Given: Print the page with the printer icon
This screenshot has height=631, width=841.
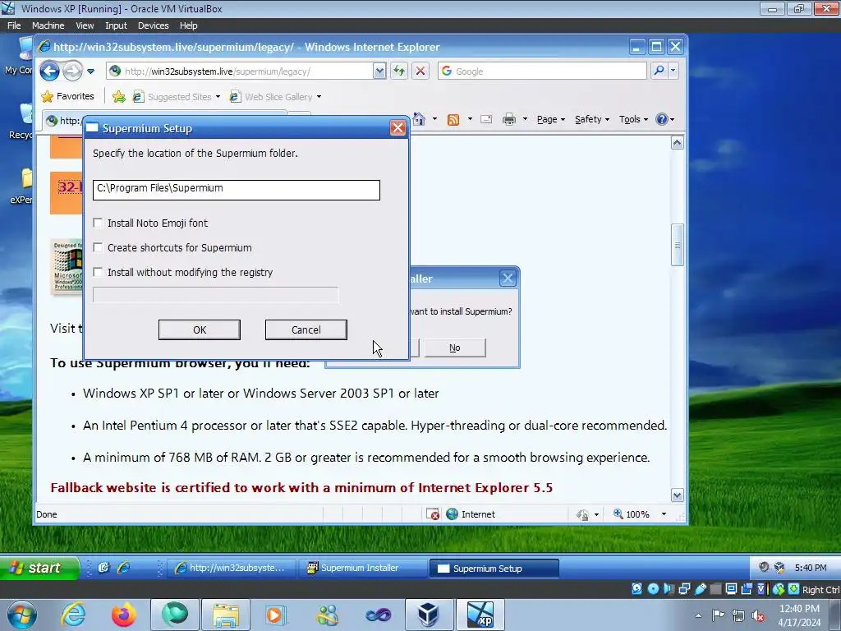Looking at the screenshot, I should [509, 119].
